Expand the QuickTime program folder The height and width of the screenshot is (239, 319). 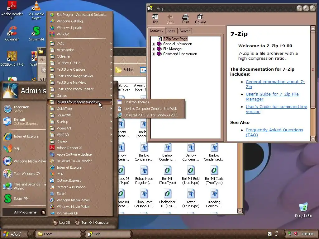coord(80,109)
